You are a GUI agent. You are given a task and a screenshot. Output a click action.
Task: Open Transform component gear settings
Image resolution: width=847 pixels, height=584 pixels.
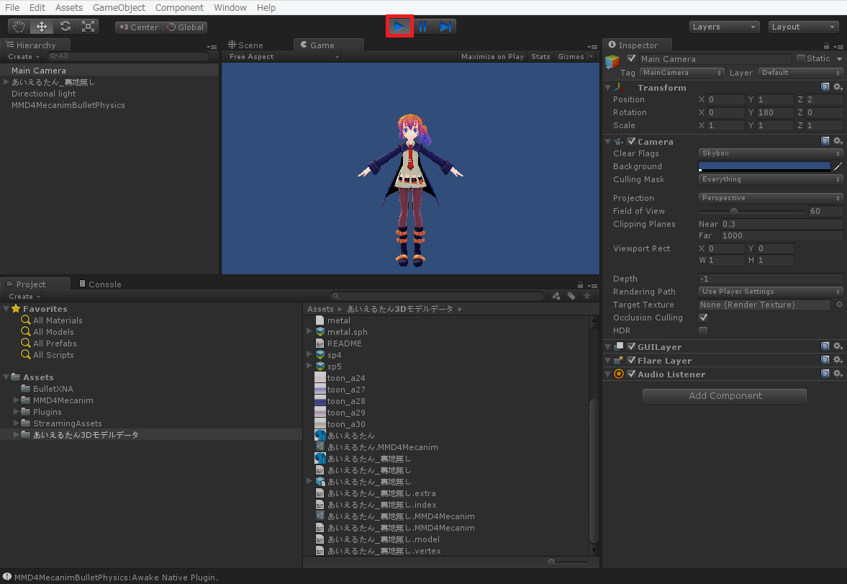tap(838, 87)
